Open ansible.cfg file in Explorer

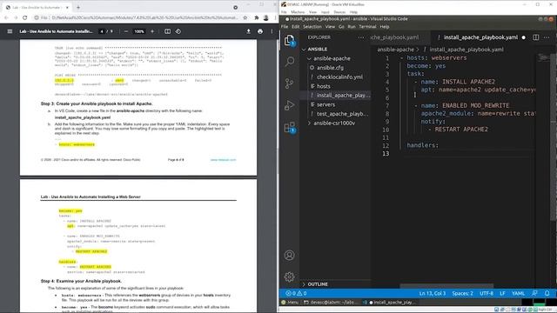click(x=330, y=68)
